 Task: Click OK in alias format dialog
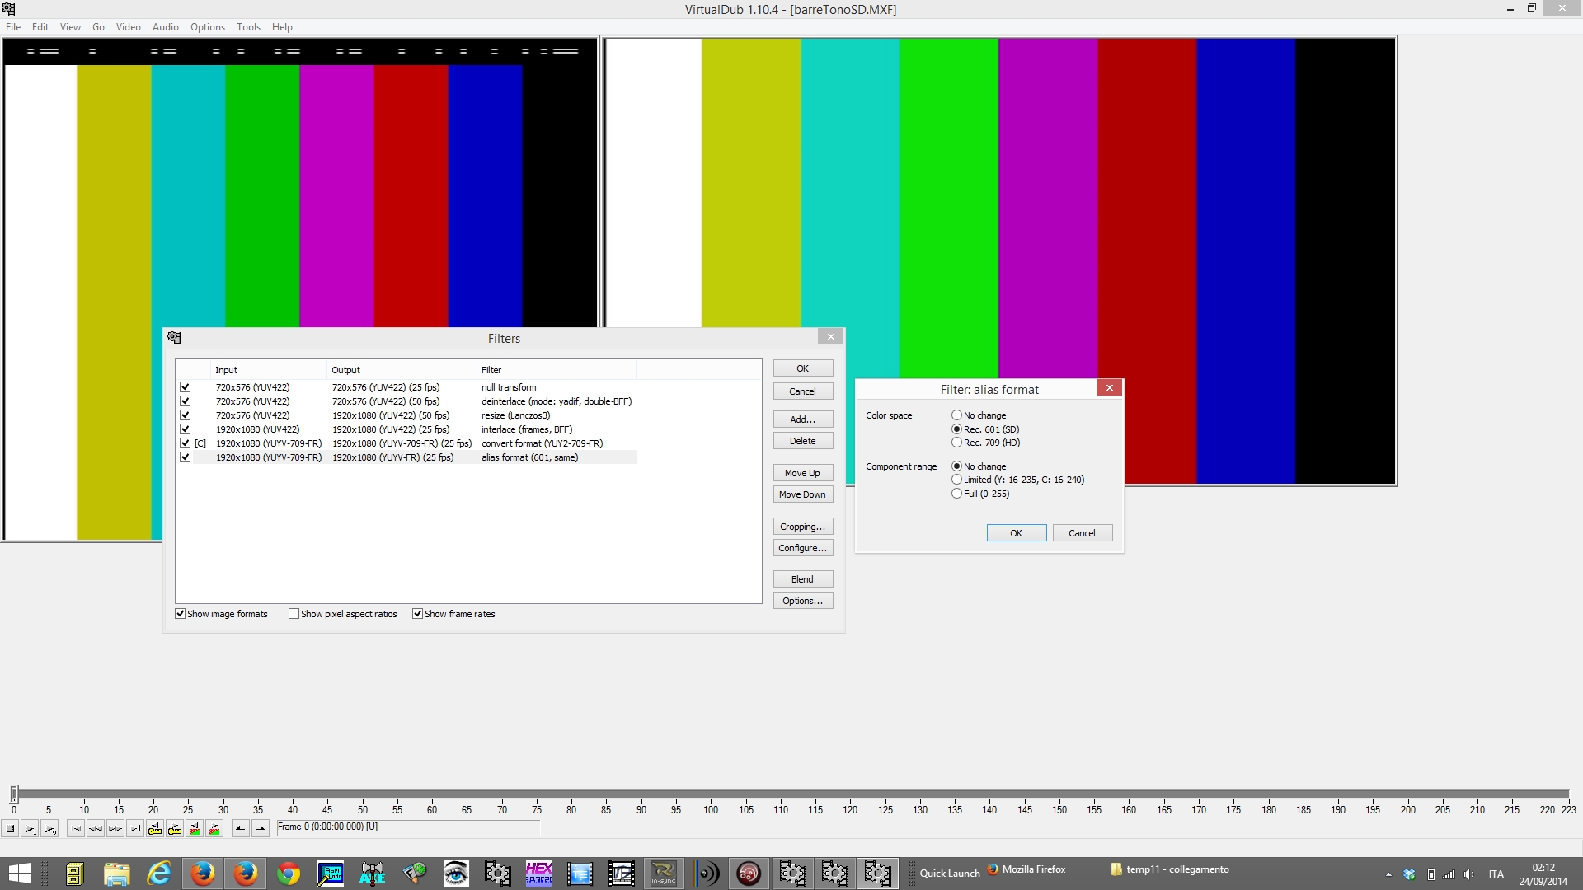[x=1016, y=533]
